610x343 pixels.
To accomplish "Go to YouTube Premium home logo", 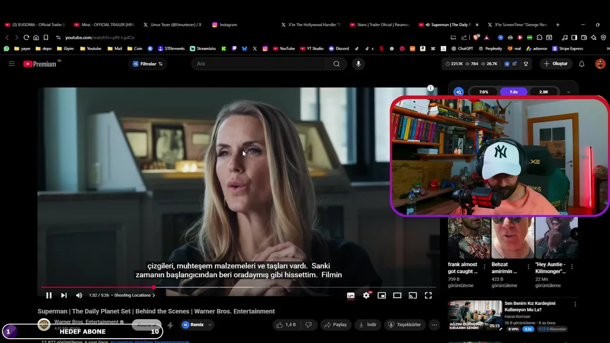I will 40,64.
